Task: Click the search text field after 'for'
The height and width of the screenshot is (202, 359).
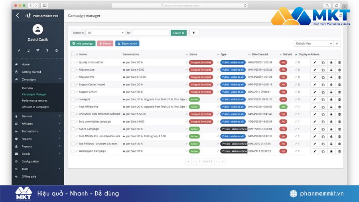Action: pyautogui.click(x=150, y=33)
